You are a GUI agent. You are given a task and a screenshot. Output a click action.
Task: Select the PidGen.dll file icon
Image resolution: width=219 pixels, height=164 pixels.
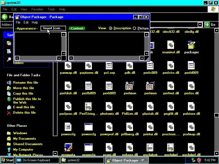coord(130,106)
